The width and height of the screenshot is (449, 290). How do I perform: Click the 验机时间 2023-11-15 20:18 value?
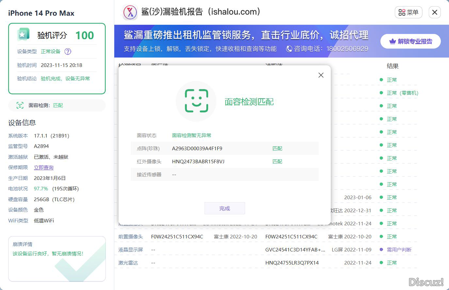pyautogui.click(x=61, y=65)
